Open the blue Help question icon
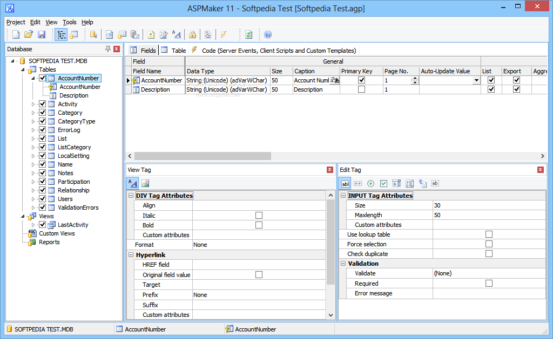 (x=268, y=34)
